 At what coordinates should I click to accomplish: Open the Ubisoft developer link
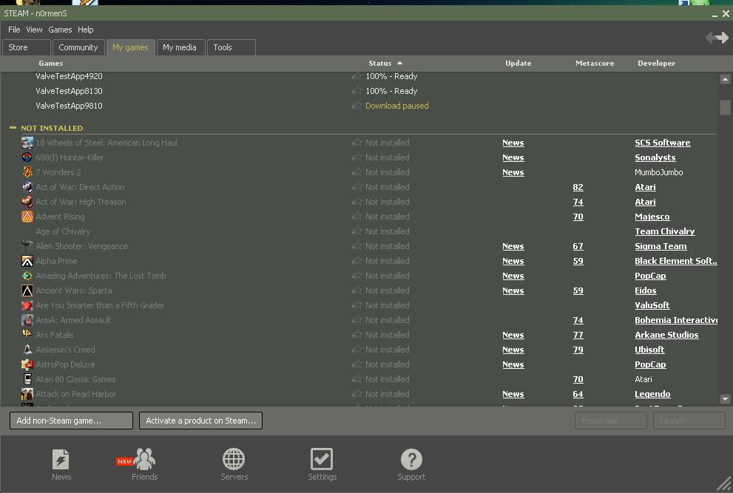pyautogui.click(x=649, y=350)
